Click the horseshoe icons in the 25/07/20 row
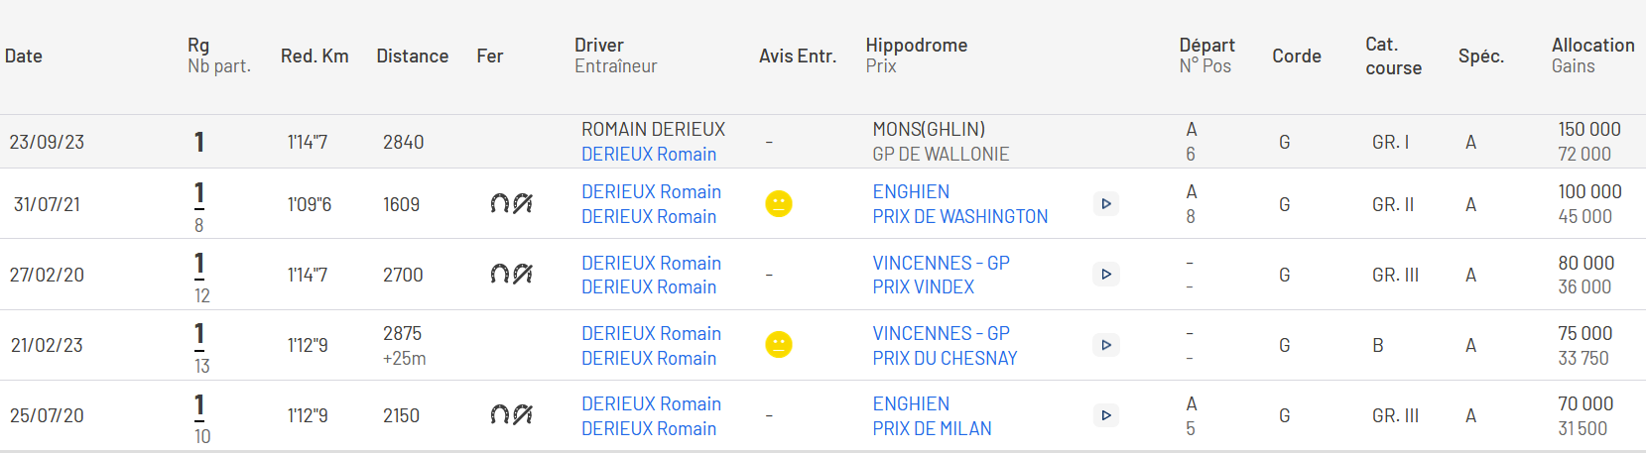The height and width of the screenshot is (453, 1646). [x=512, y=414]
